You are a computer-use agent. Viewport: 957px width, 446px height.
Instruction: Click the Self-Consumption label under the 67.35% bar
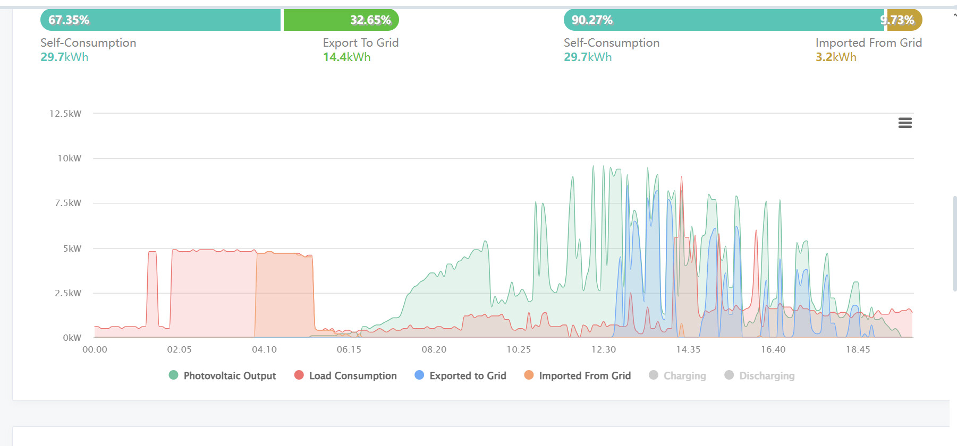point(88,43)
